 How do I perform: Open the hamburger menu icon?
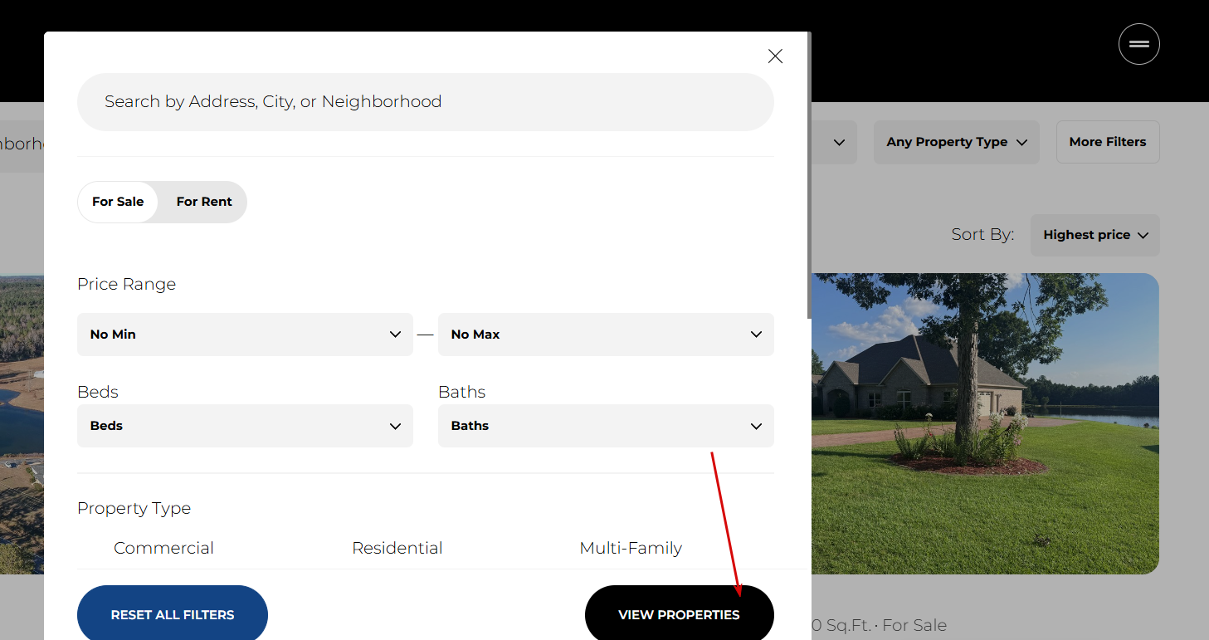[x=1138, y=44]
